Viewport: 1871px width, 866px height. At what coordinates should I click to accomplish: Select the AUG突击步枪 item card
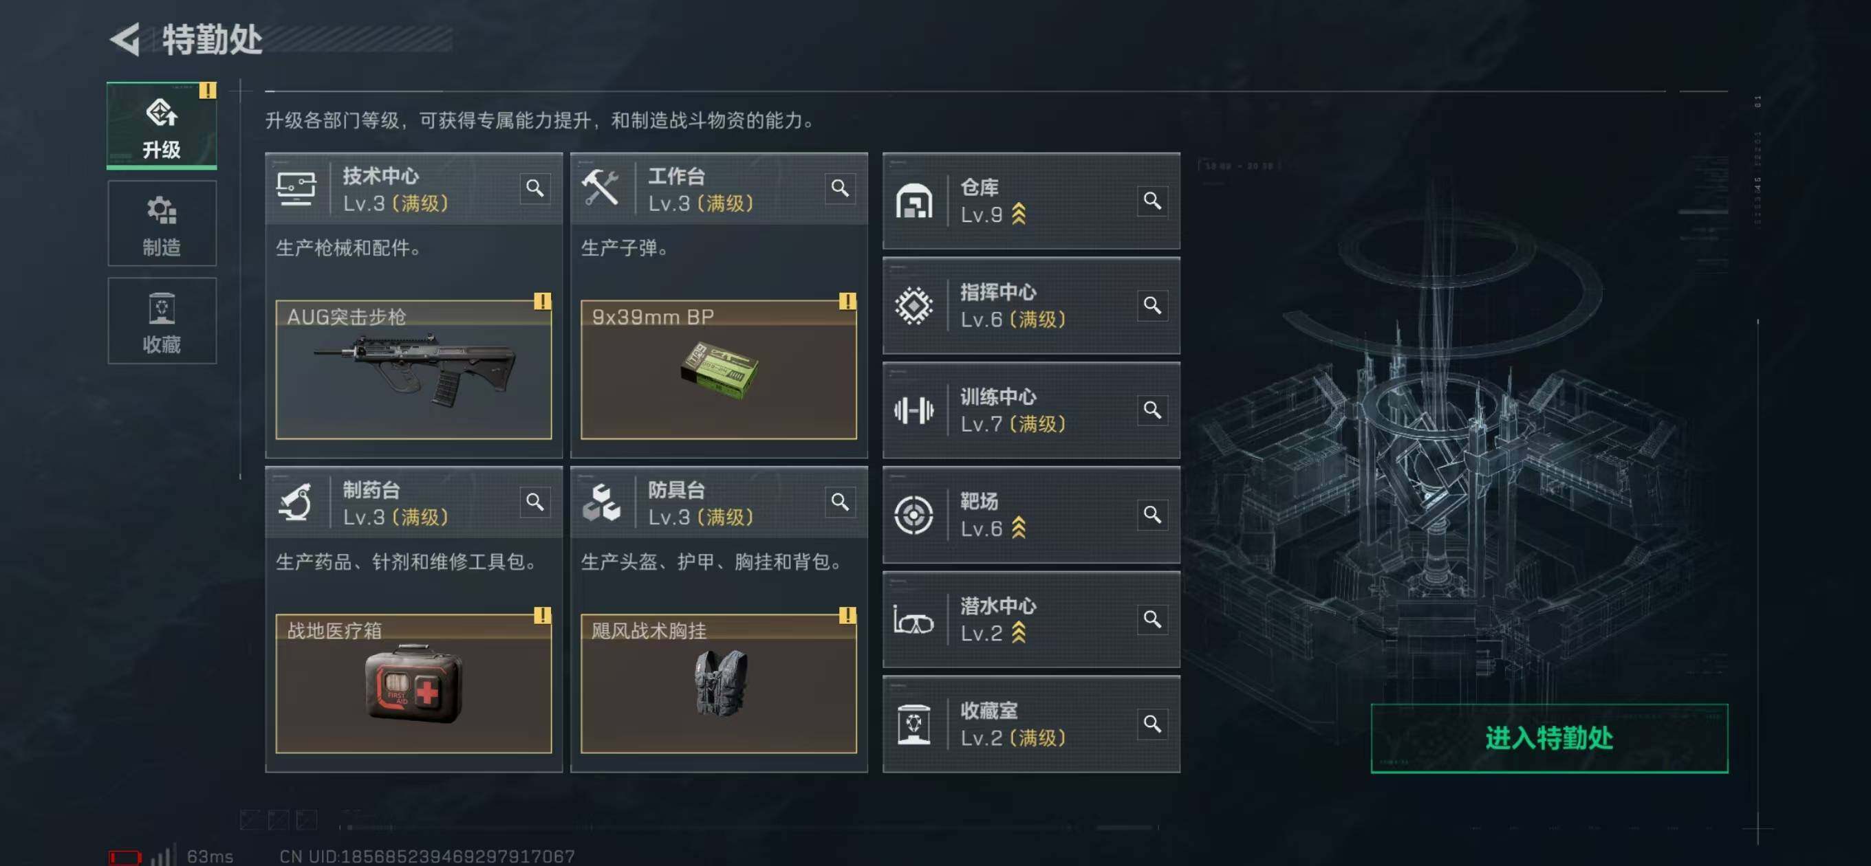pyautogui.click(x=413, y=370)
